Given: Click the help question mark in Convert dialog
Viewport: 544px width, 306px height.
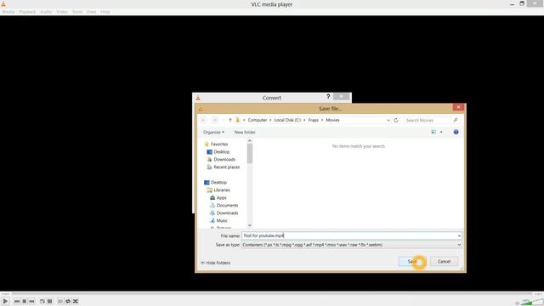Looking at the screenshot, I should pyautogui.click(x=328, y=96).
